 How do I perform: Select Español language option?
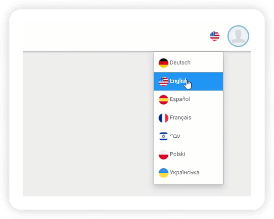(x=189, y=99)
